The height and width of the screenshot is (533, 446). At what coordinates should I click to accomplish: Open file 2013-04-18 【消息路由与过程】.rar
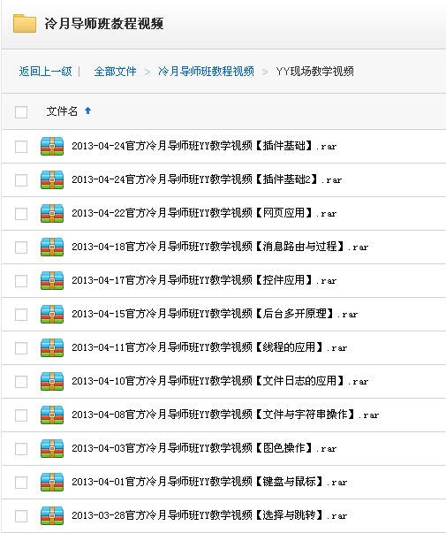coord(220,247)
